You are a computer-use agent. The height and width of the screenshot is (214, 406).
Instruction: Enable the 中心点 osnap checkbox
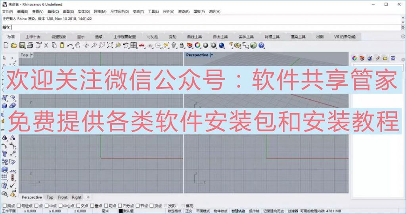tap(61, 206)
